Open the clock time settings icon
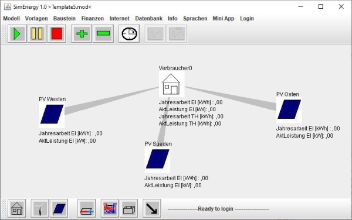 point(129,34)
